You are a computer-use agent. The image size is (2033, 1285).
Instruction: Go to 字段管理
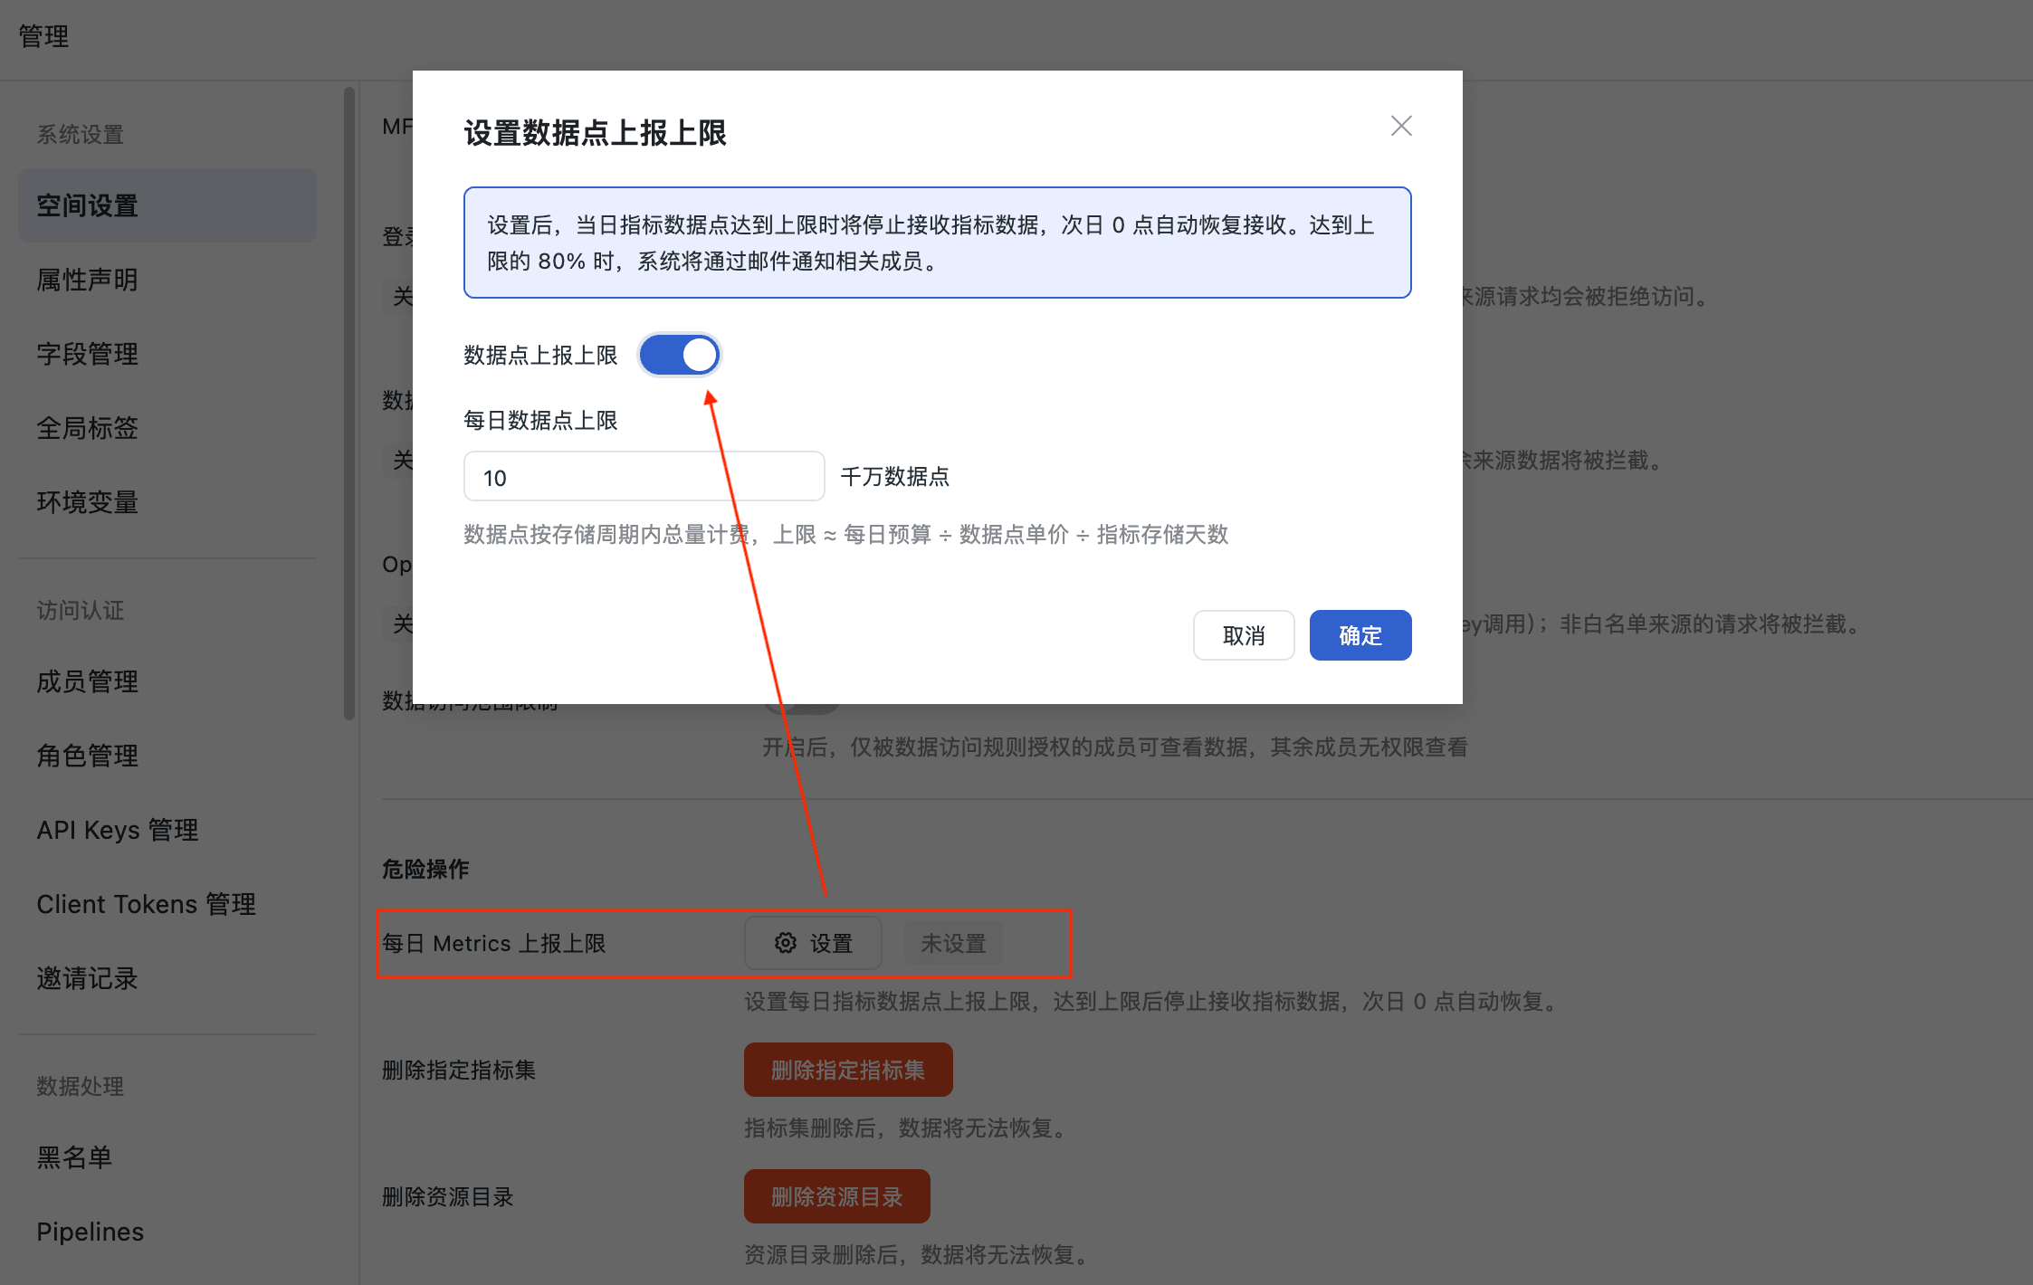87,354
